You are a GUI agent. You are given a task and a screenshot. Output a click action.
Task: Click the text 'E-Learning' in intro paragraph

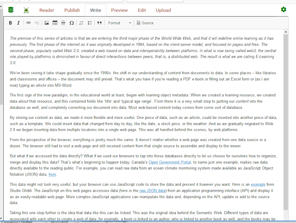pos(265,57)
